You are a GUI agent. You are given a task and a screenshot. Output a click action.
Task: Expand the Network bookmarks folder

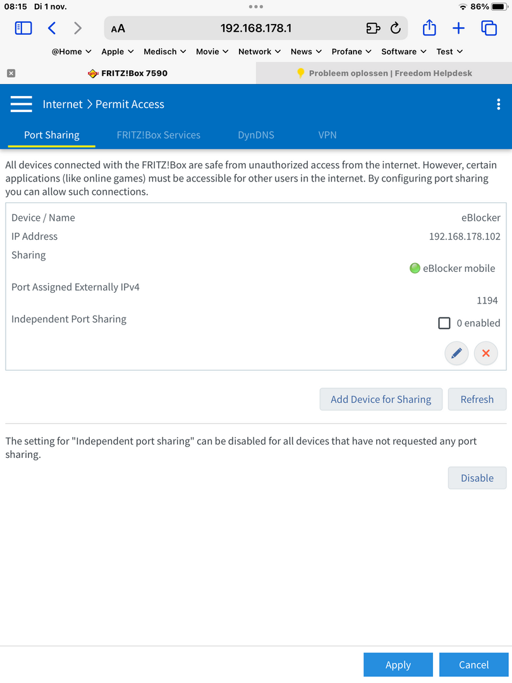pos(260,51)
